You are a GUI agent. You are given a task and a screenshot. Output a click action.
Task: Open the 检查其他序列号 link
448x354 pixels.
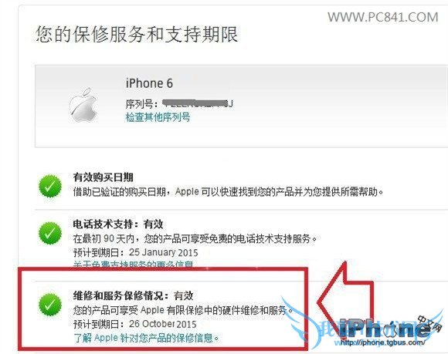158,117
